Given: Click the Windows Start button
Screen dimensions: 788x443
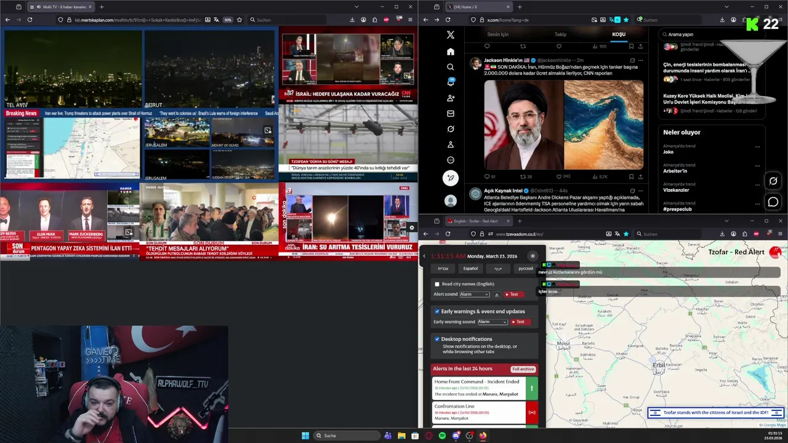Looking at the screenshot, I should (x=305, y=436).
